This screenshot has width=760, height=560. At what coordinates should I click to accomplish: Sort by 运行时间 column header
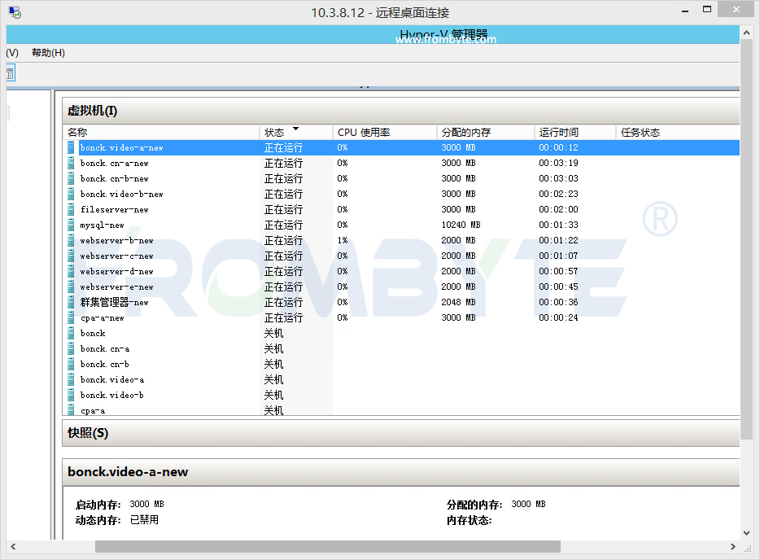(575, 133)
